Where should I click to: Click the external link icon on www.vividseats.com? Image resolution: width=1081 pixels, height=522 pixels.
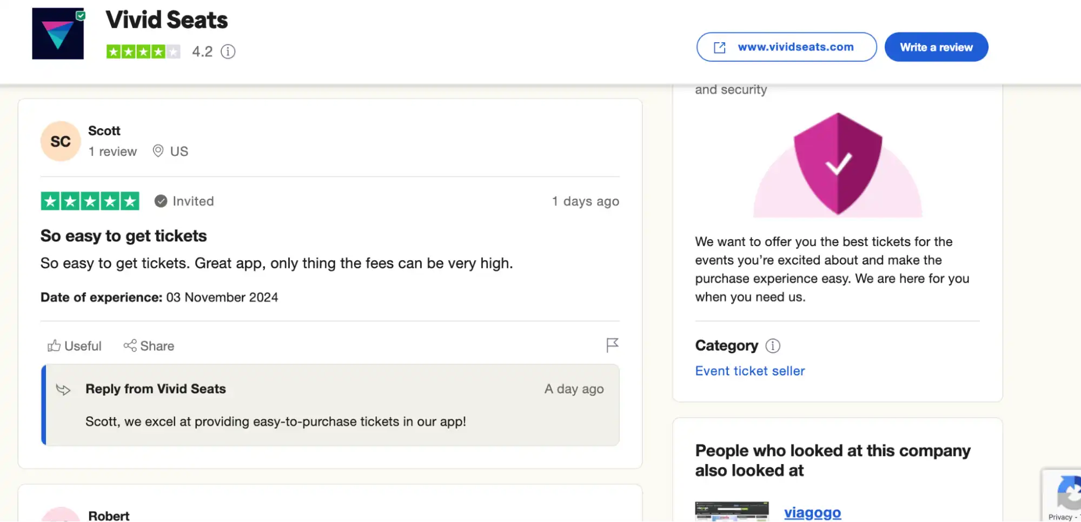point(719,47)
